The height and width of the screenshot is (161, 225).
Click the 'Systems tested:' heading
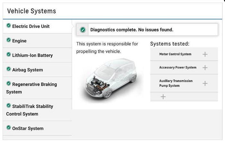[x=170, y=44]
